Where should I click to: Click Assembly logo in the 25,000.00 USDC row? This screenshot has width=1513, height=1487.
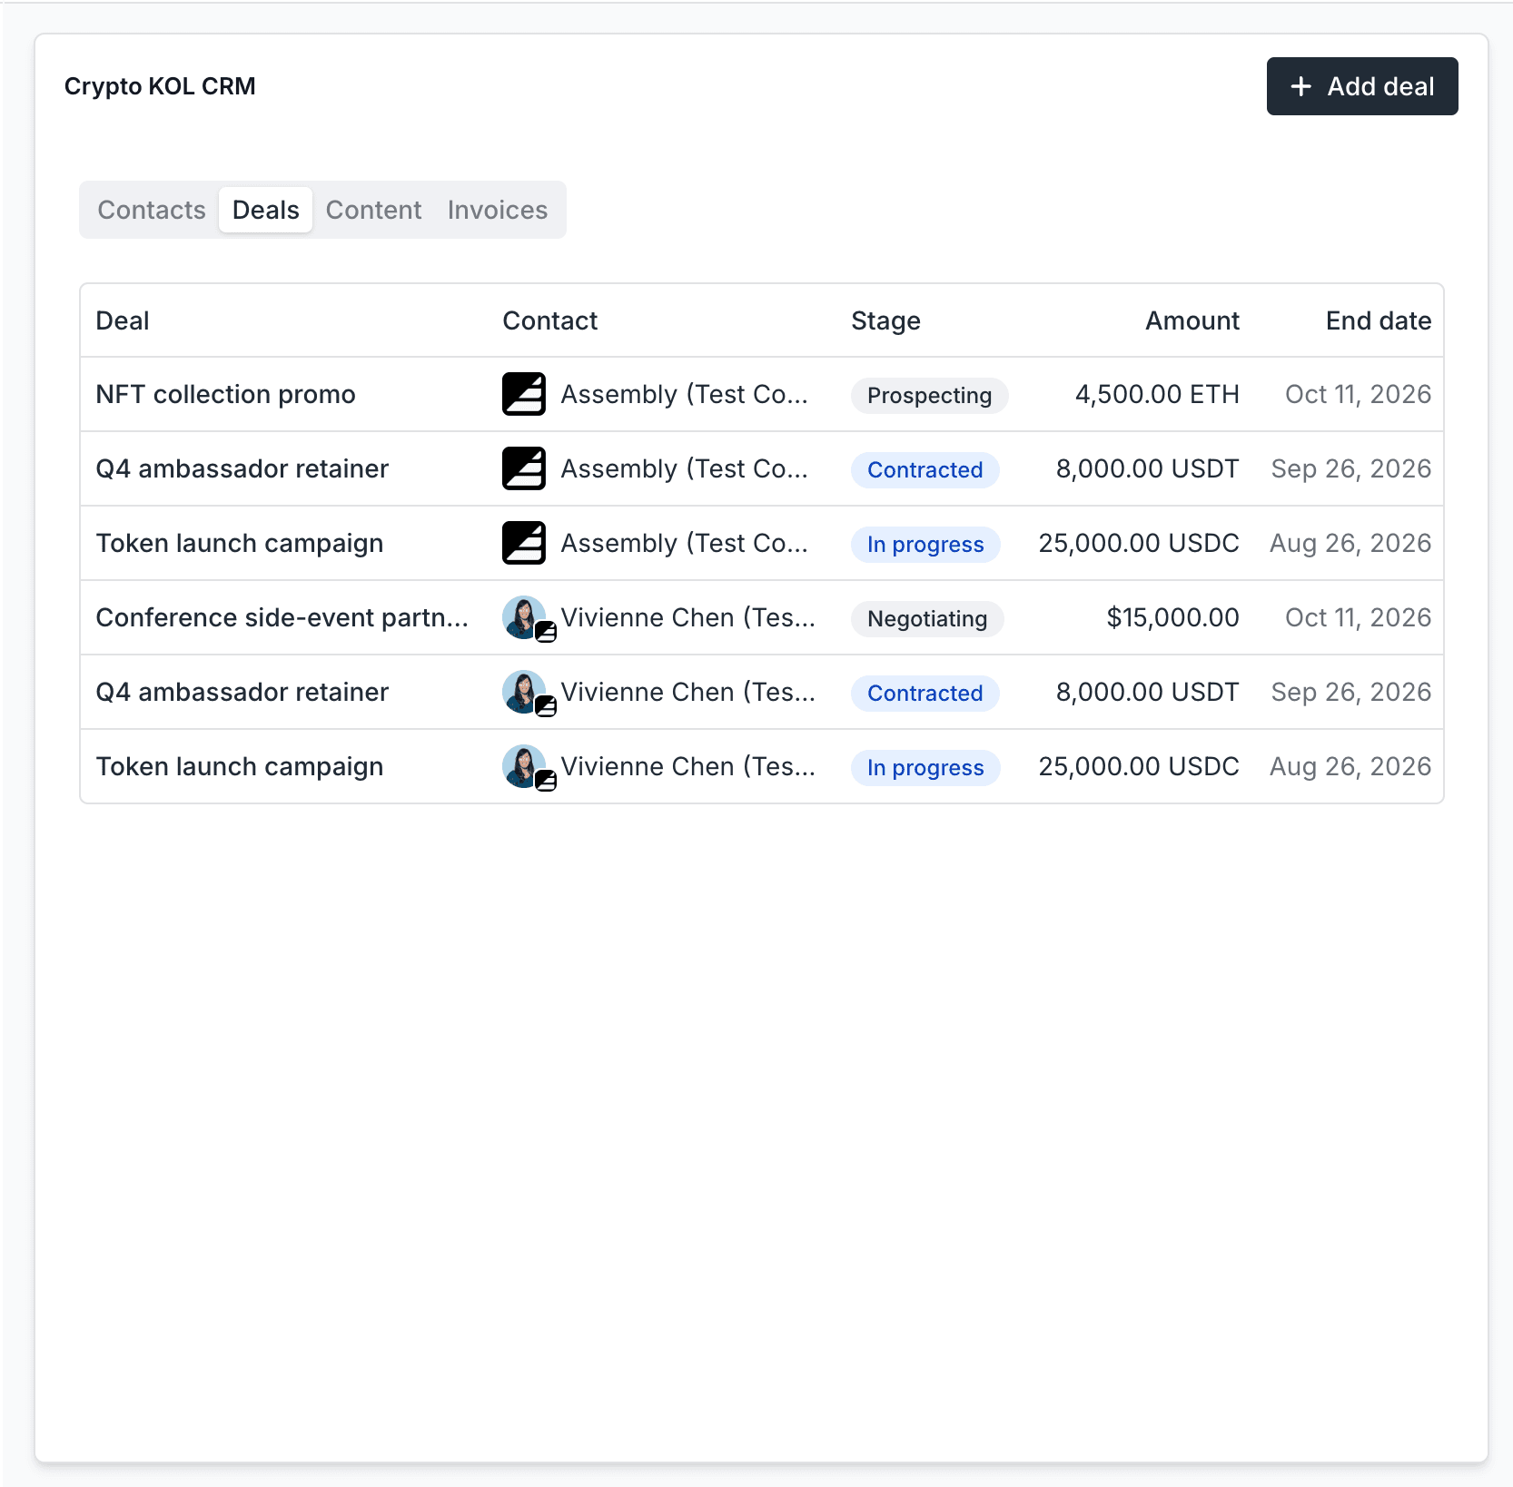[x=524, y=543]
